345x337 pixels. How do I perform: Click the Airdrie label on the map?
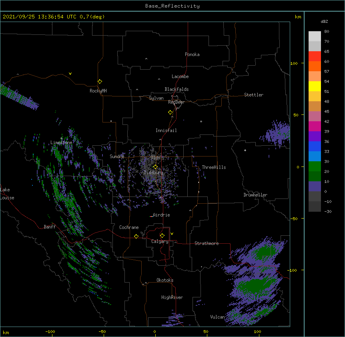[161, 215]
